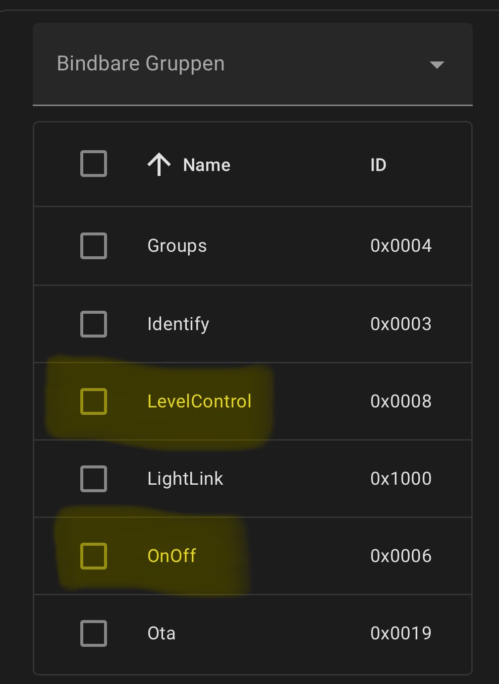Click the ID column header
Screen dimensions: 499x684
378,165
